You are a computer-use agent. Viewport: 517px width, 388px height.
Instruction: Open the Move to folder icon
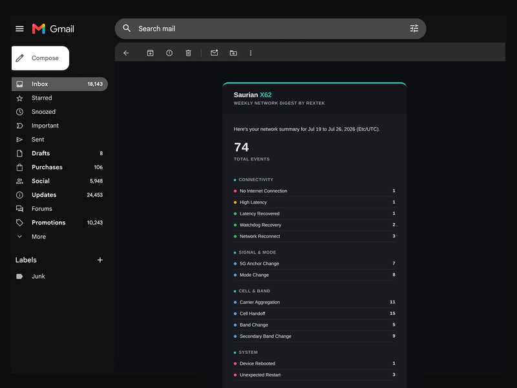(233, 53)
